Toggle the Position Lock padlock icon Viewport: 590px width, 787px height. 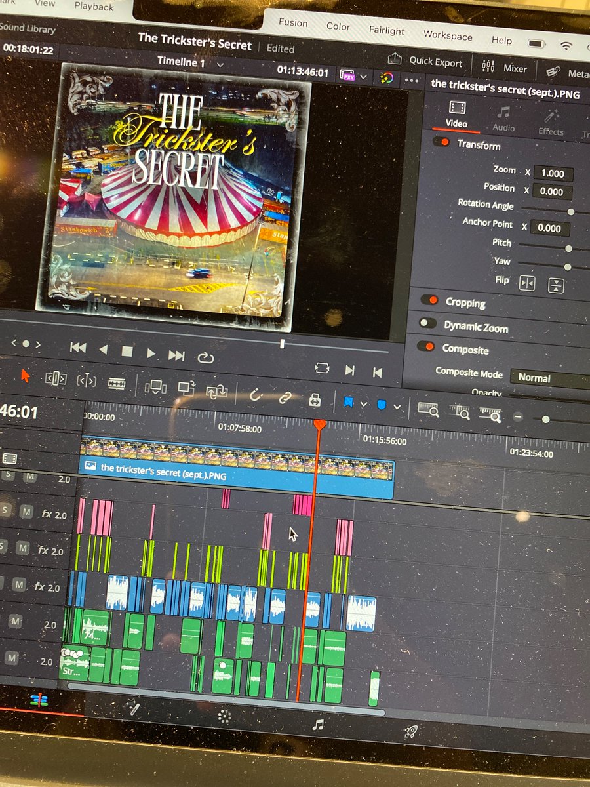pos(315,399)
